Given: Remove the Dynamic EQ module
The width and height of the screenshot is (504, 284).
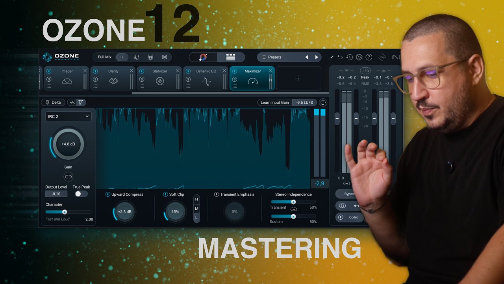Looking at the screenshot, I should [224, 71].
